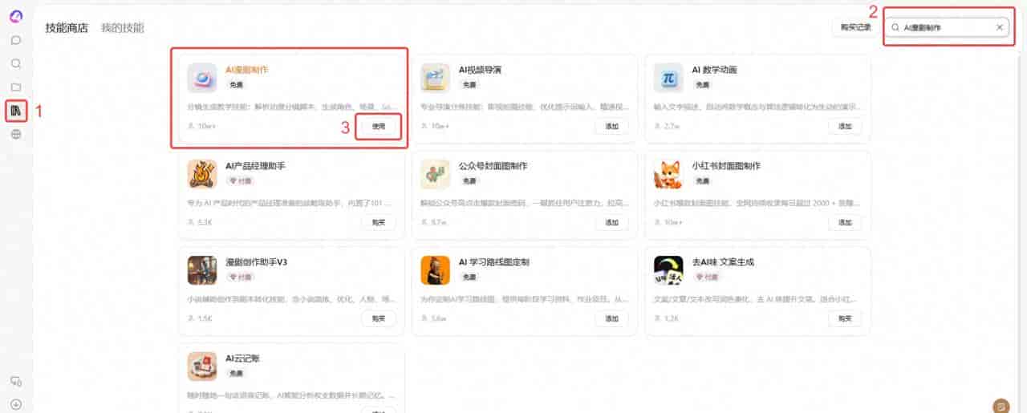Open the search icon in left sidebar
This screenshot has height=413, width=1027.
pyautogui.click(x=16, y=63)
